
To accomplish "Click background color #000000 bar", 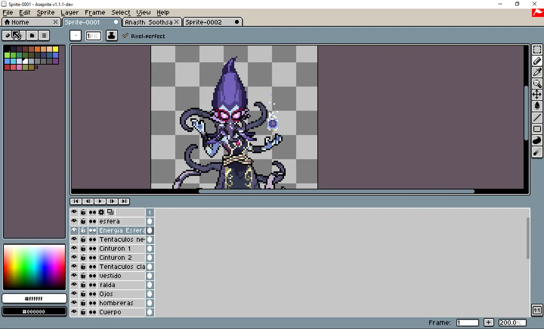I will point(34,312).
